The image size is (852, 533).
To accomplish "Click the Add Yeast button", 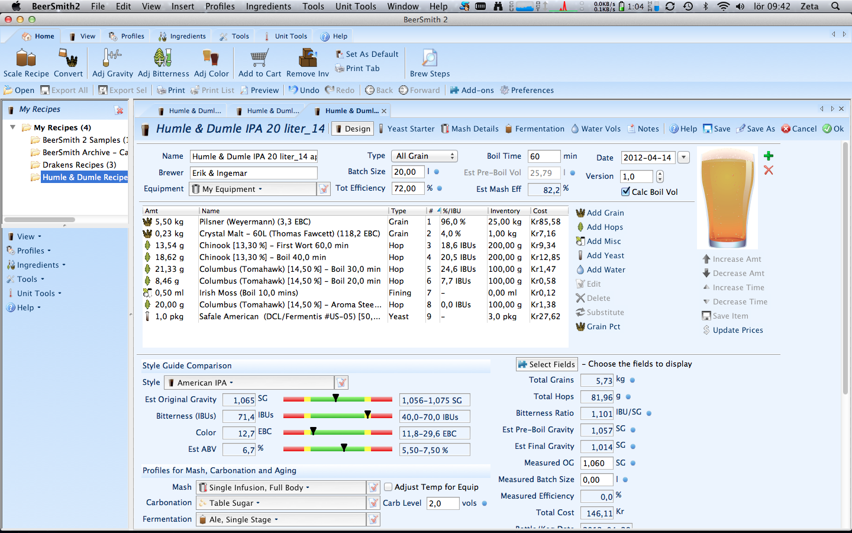I will [x=605, y=255].
